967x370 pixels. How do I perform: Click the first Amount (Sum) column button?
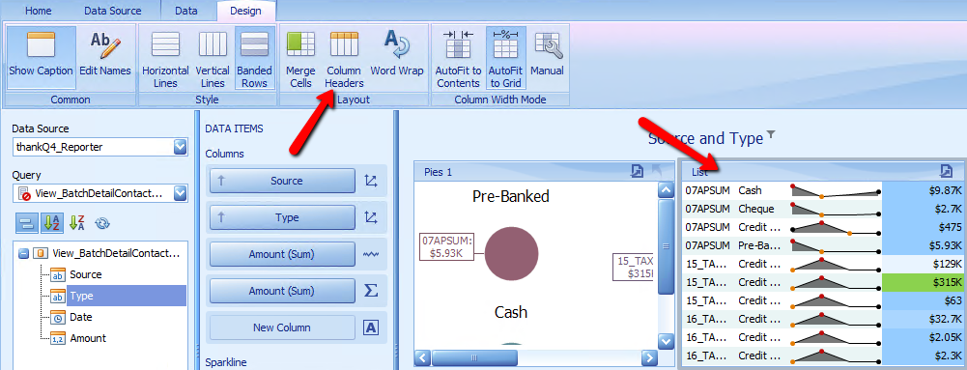(x=282, y=254)
